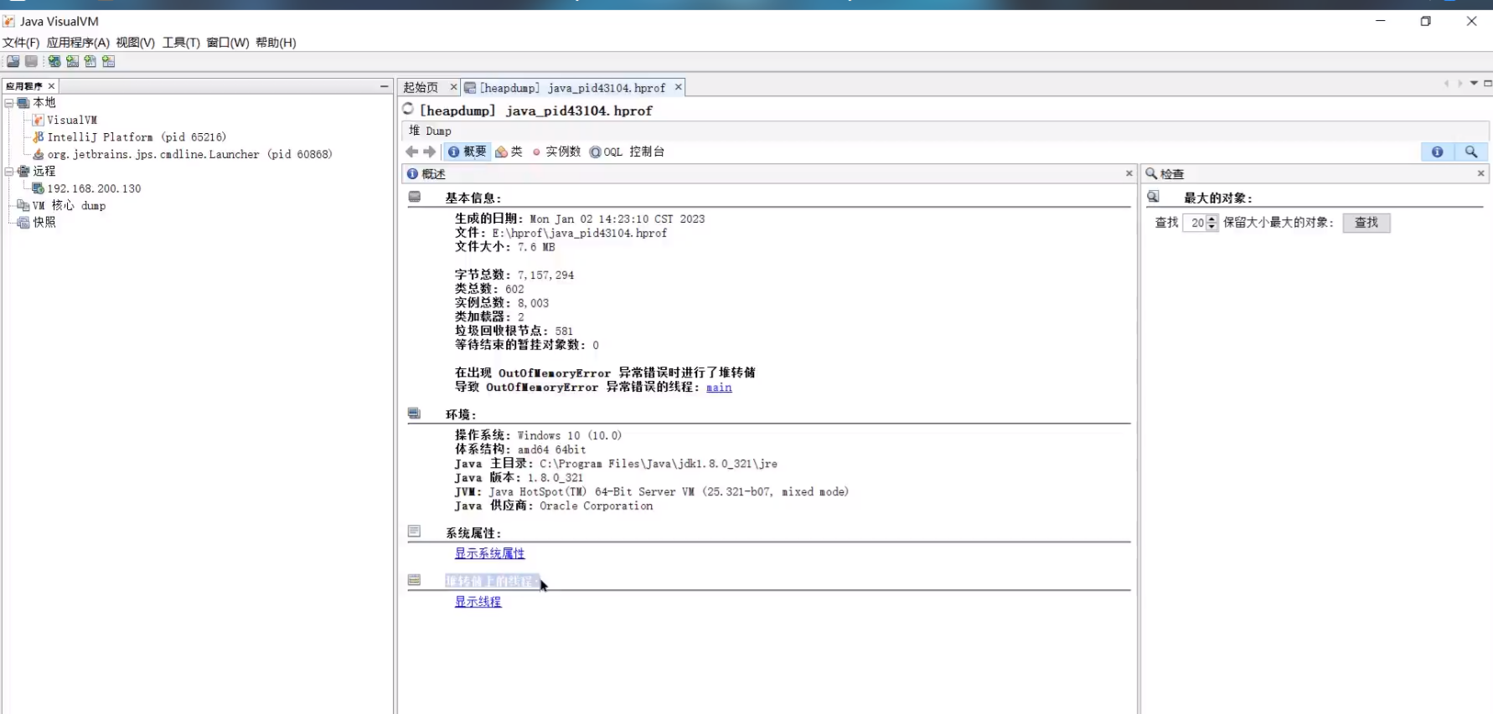1493x714 pixels.
Task: Click the Oracle Corporation vendor text
Action: (x=596, y=506)
